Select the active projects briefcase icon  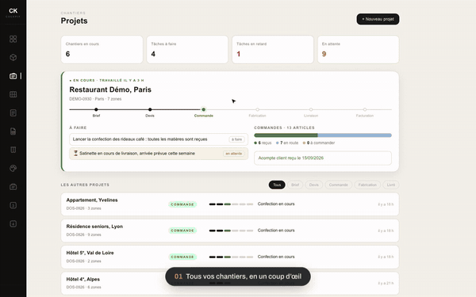tap(13, 76)
